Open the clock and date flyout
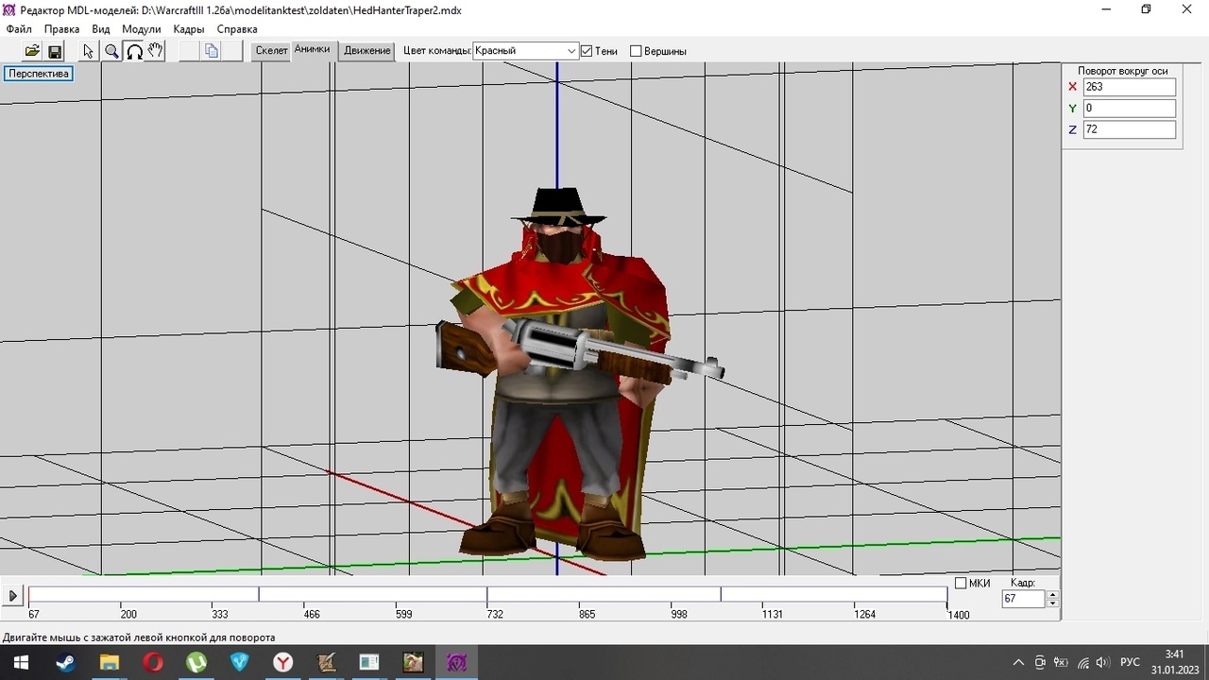This screenshot has width=1209, height=680. 1174,662
